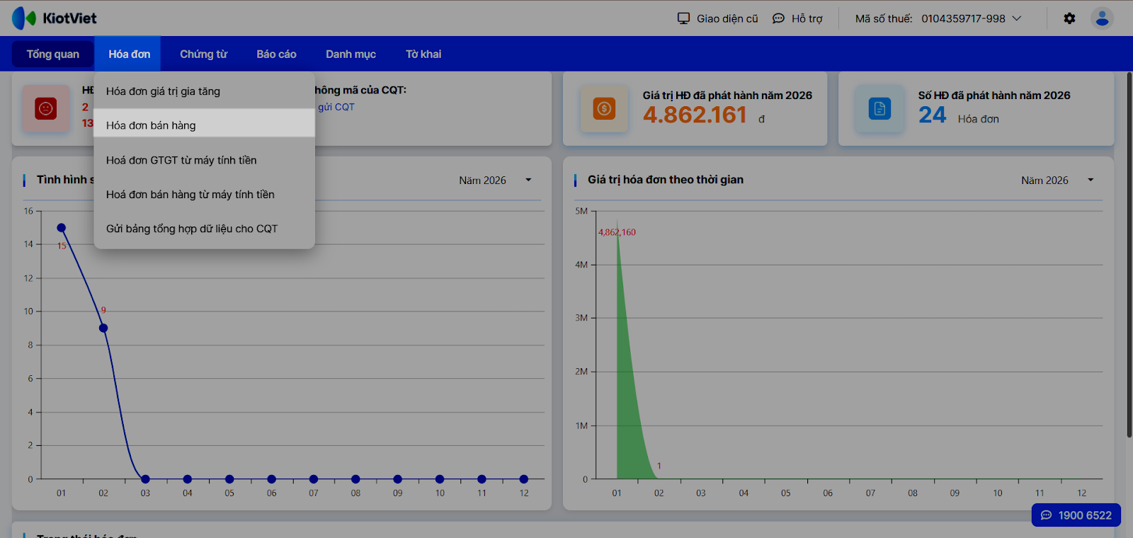Open Gửi bảng tổng hợp dữ liệu cho CQT
Image resolution: width=1133 pixels, height=538 pixels.
[192, 229]
